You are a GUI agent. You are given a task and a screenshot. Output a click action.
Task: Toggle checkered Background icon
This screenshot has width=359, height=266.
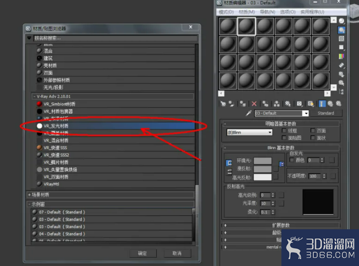pos(341,38)
